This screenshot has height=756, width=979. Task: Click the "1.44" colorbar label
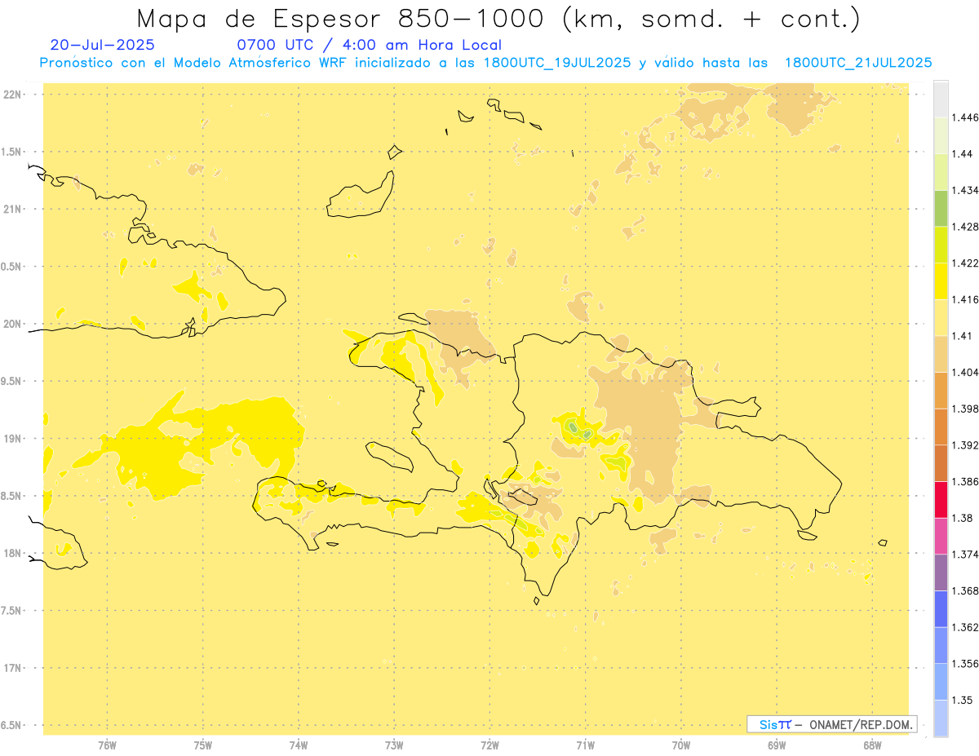pyautogui.click(x=961, y=154)
